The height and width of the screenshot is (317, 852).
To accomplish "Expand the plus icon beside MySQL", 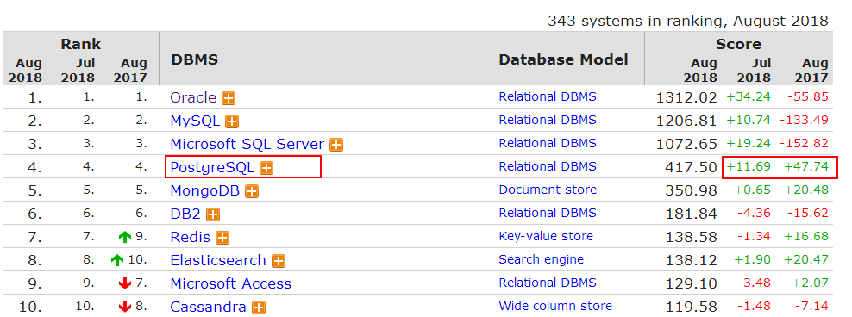I will coord(232,121).
